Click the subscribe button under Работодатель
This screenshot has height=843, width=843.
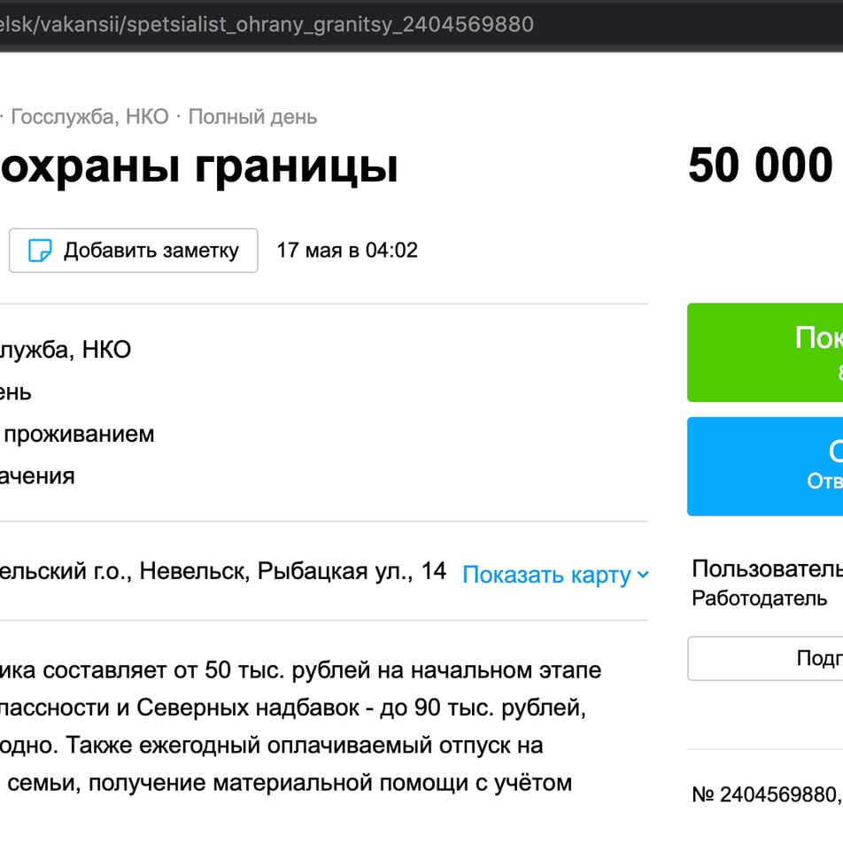765,658
